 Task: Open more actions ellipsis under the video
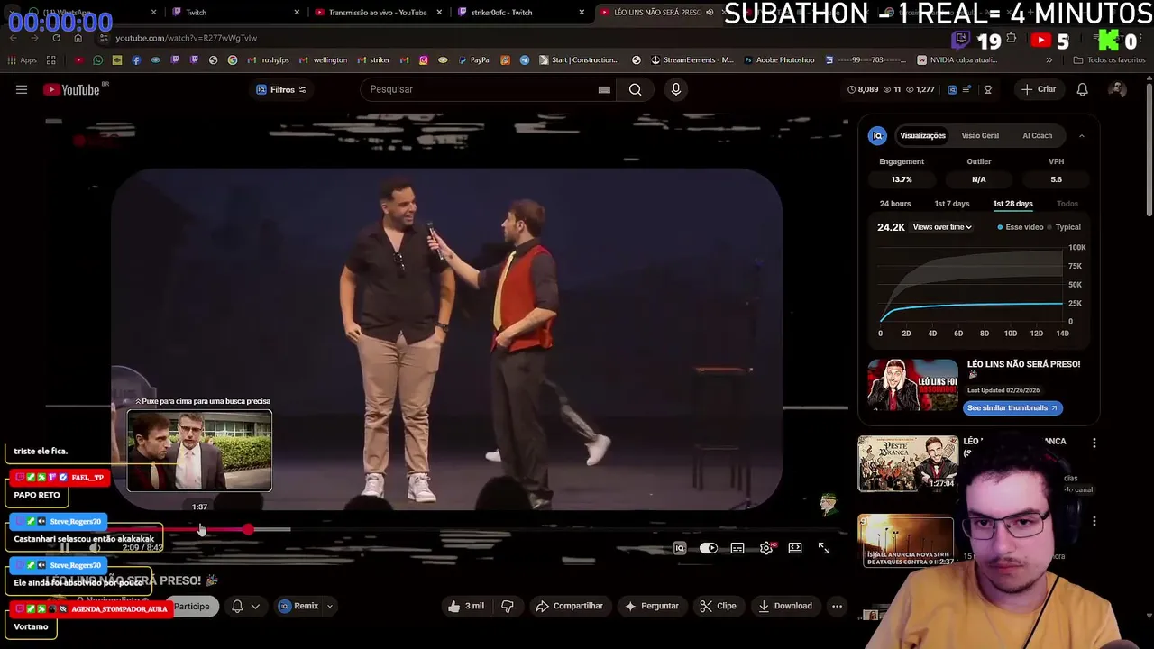point(837,607)
